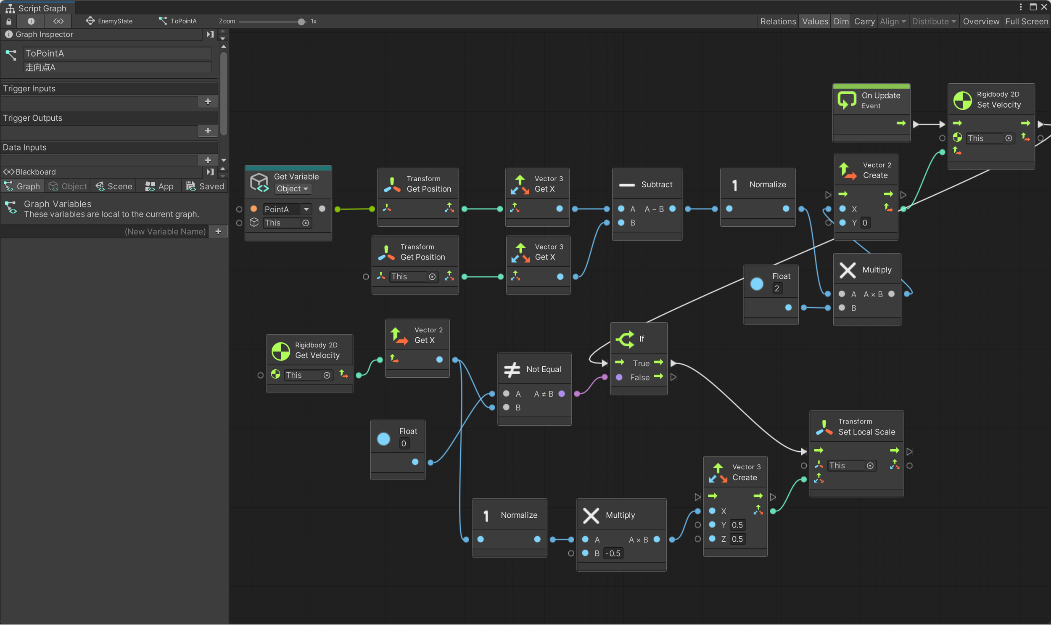Click the On Update event node icon
The image size is (1051, 625).
pos(847,101)
